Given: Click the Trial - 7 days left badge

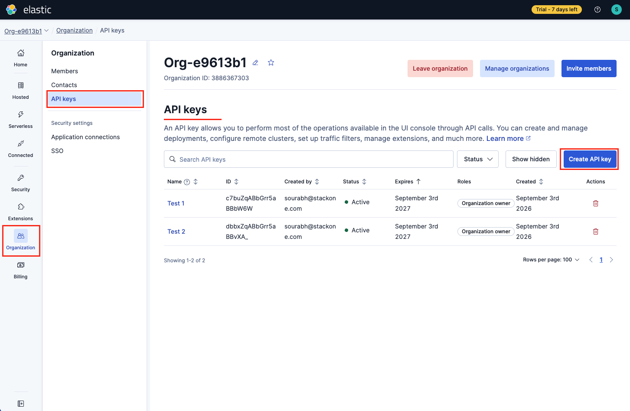Looking at the screenshot, I should click(557, 10).
